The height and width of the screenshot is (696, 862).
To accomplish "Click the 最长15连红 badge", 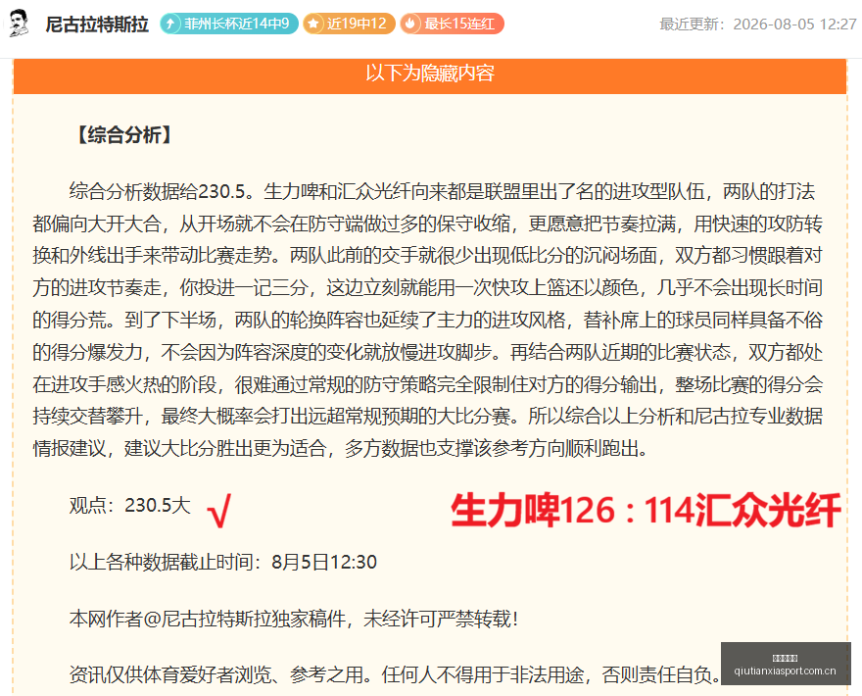I will tap(452, 24).
